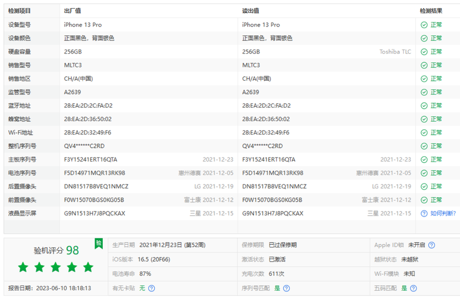The image size is (460, 303).
Task: Click report date 2023-06-10 18:18:13
Action: pos(64,289)
